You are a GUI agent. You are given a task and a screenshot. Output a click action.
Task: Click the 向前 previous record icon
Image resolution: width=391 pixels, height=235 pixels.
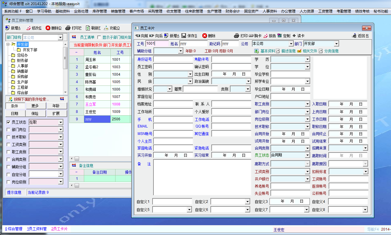click(138, 36)
